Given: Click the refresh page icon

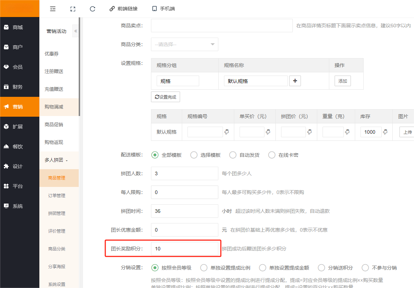Looking at the screenshot, I should pos(93,9).
